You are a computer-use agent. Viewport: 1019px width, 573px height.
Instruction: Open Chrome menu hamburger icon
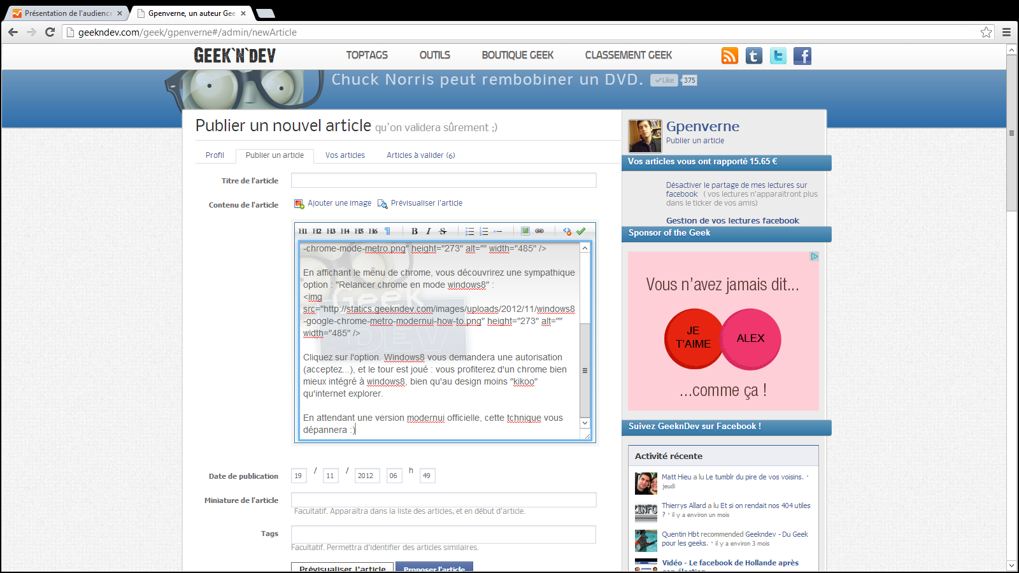1006,32
